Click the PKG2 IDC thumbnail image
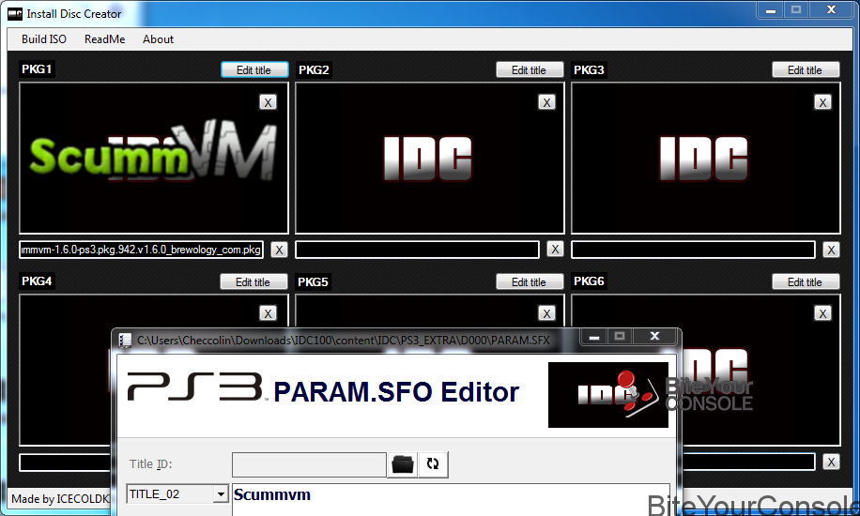The height and width of the screenshot is (516, 860). [429, 158]
